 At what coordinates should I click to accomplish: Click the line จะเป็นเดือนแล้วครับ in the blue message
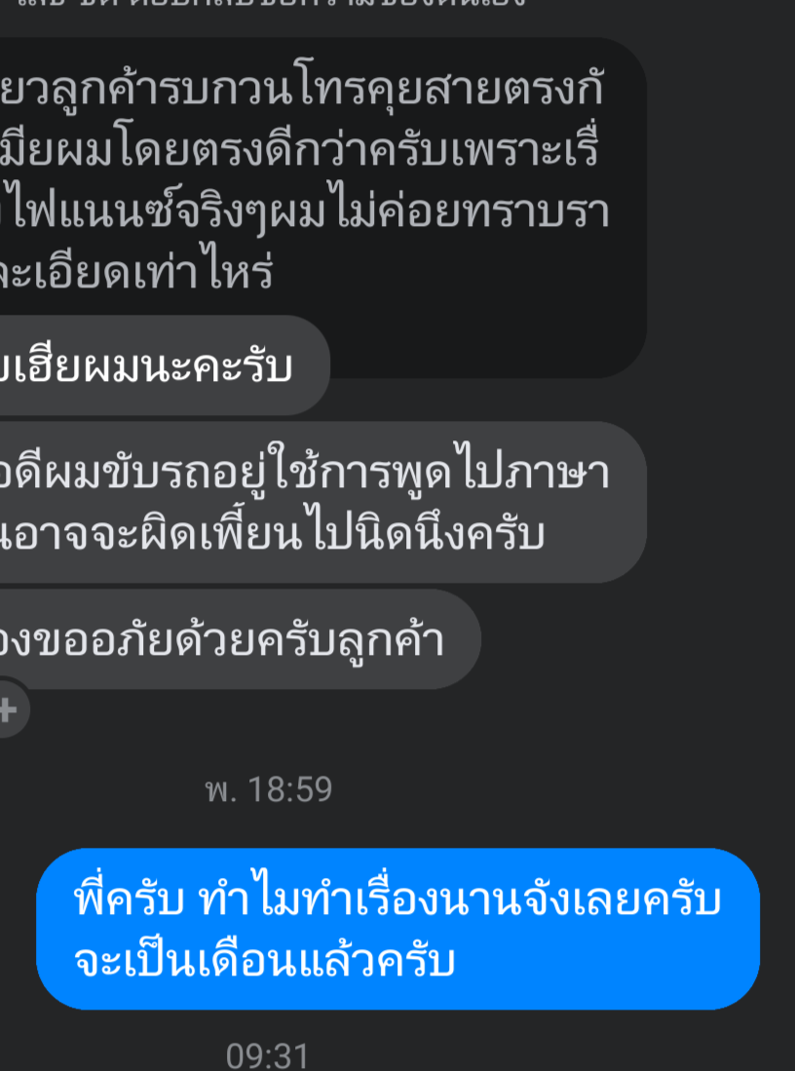(264, 960)
